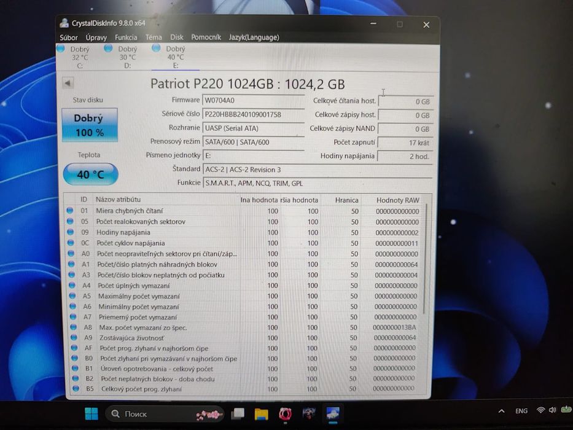Open the Pomocník menu
This screenshot has height=430, width=573.
206,37
